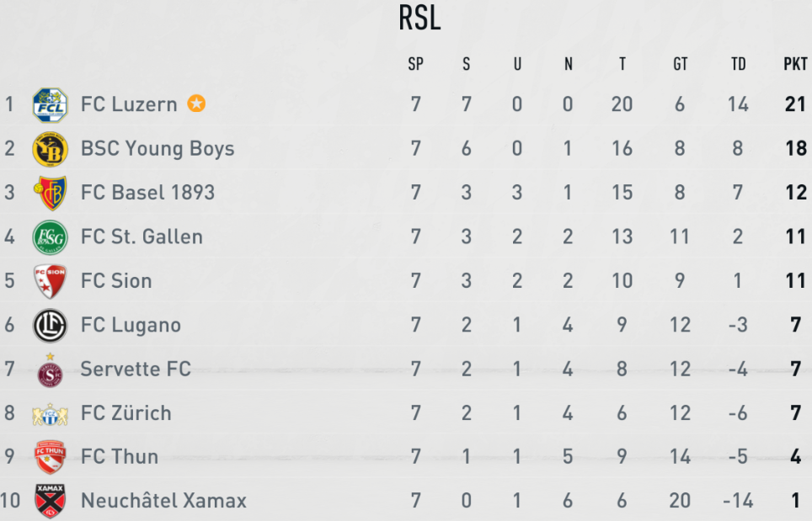Select the Servette FC team name
The height and width of the screenshot is (521, 812).
tap(136, 369)
